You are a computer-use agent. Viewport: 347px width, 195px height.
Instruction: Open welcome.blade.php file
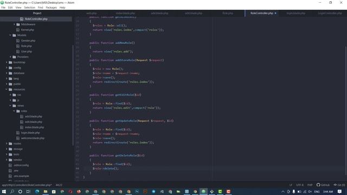tap(33, 138)
